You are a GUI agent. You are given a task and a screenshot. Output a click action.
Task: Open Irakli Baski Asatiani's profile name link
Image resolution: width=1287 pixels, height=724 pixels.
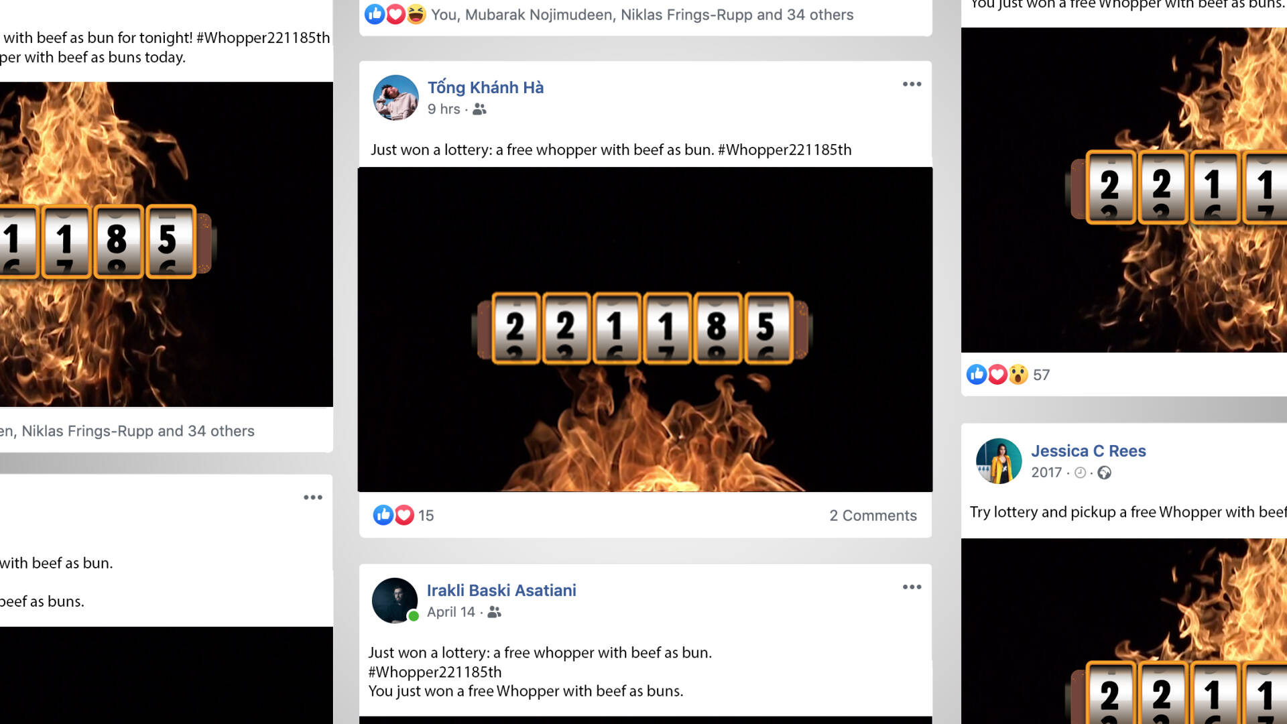click(x=501, y=590)
